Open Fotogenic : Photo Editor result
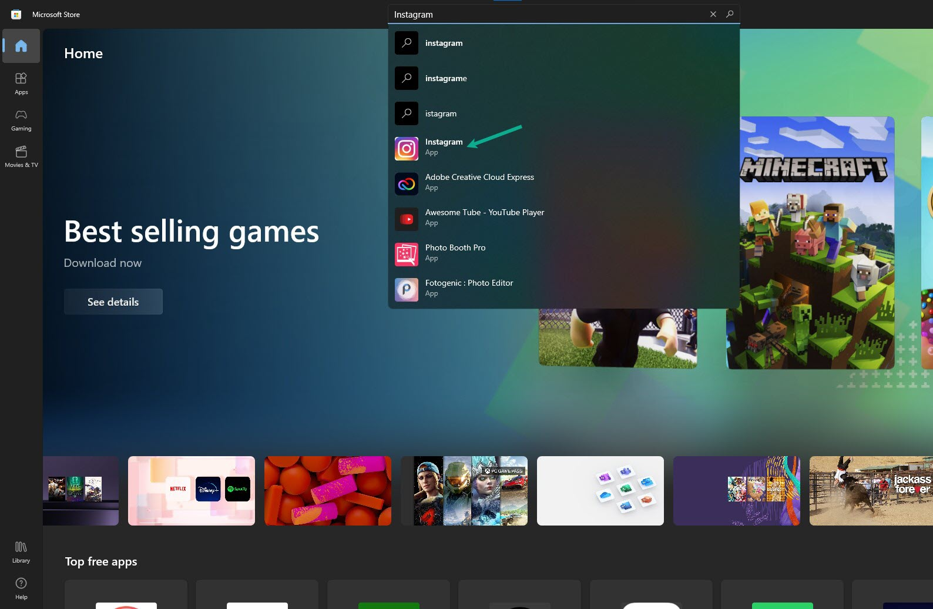The image size is (933, 609). pyautogui.click(x=564, y=290)
